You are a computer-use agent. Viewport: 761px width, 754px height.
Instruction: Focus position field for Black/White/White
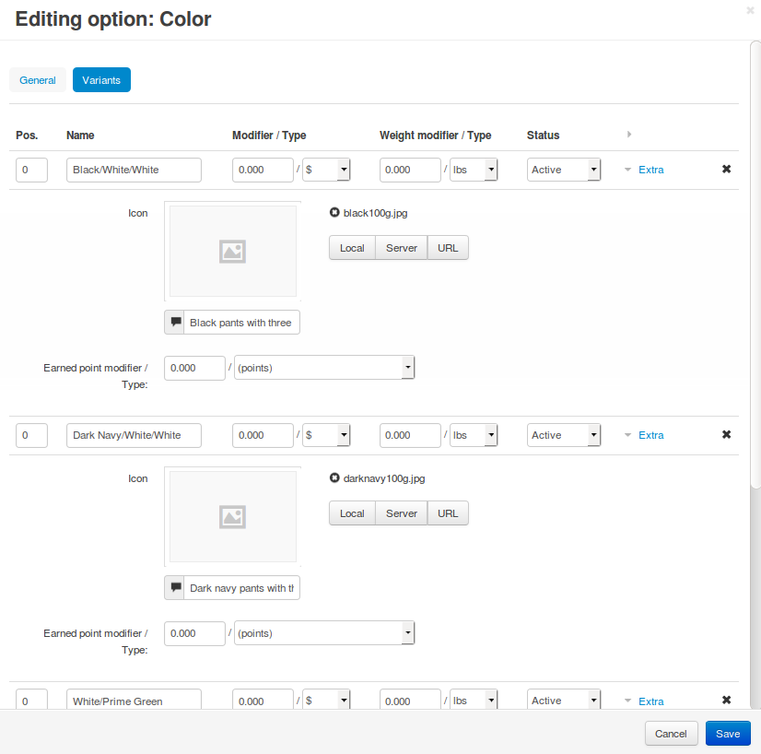point(31,170)
